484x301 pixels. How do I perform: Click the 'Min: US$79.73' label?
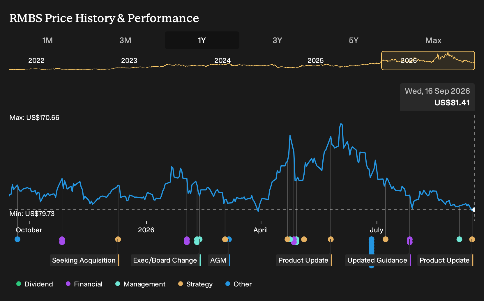[x=32, y=214]
